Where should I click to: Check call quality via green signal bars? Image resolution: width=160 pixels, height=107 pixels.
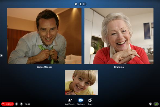pos(156,104)
